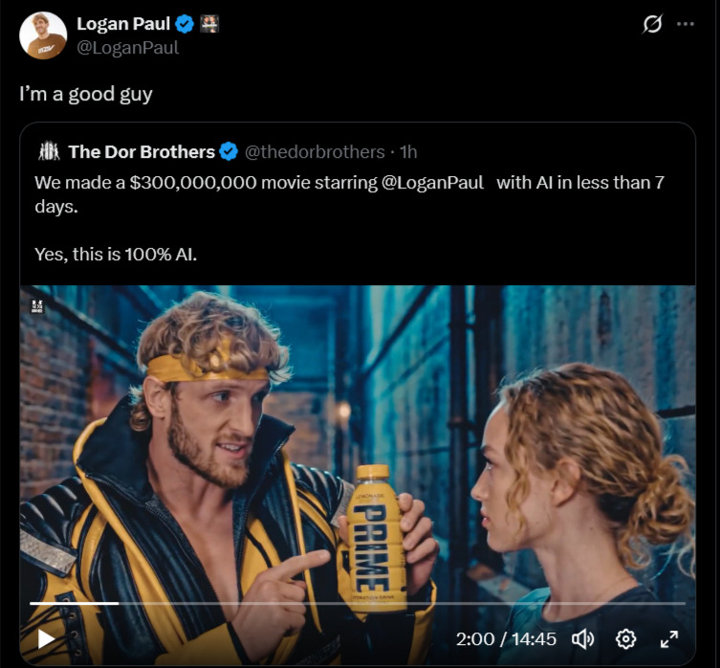The height and width of the screenshot is (668, 720).
Task: Click the watermark logo in the video's corner
Action: [x=37, y=305]
